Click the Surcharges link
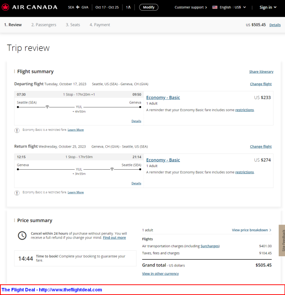The image size is (285, 295). pyautogui.click(x=210, y=246)
